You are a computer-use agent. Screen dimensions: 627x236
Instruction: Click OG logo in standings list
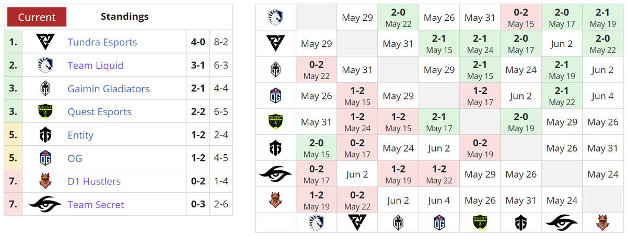click(x=45, y=158)
